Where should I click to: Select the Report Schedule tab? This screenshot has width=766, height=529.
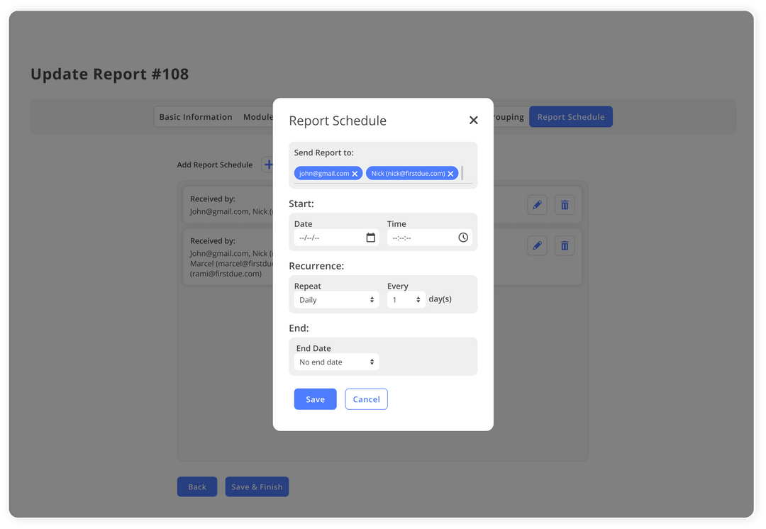[x=570, y=116]
